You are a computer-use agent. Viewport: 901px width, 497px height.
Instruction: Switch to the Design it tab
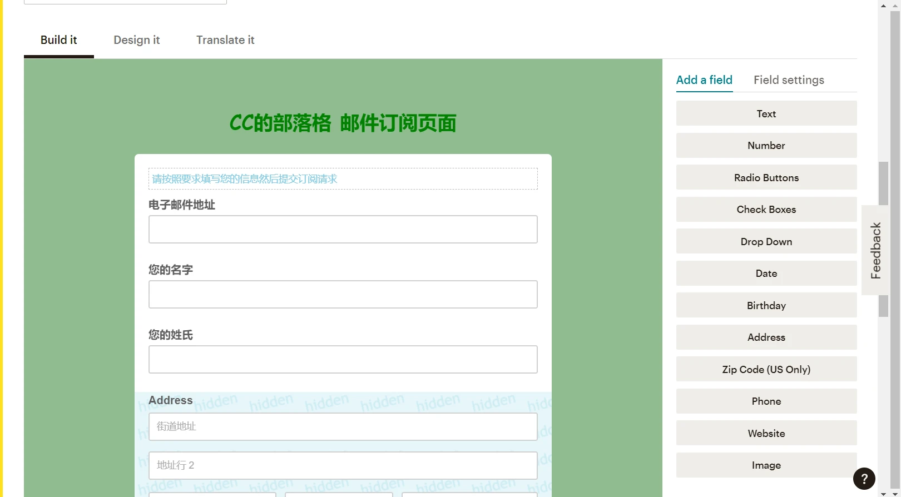tap(137, 40)
